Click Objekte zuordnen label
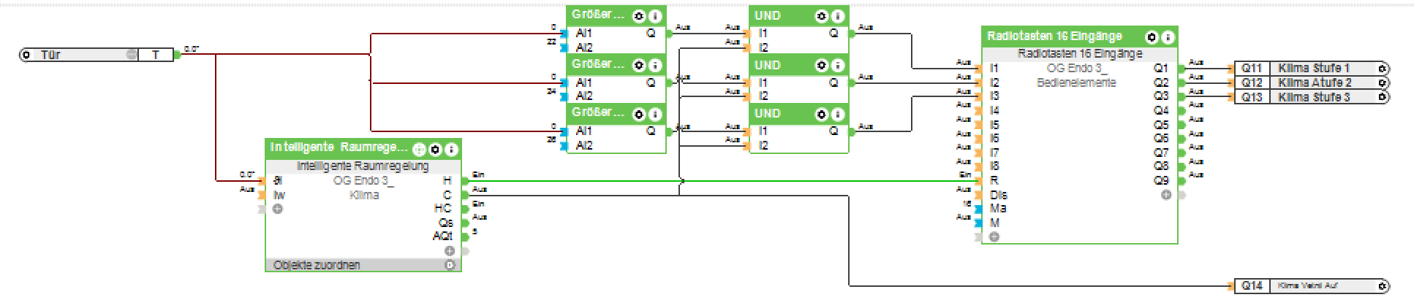The image size is (1414, 300). click(x=317, y=265)
